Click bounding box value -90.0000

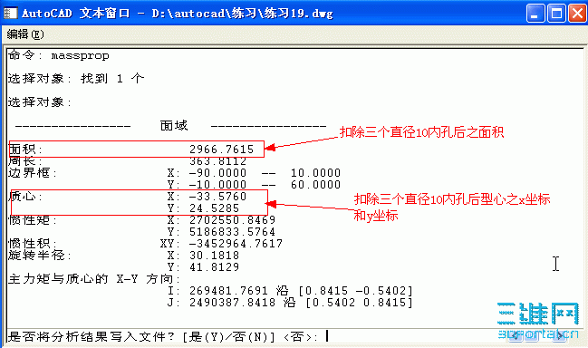tap(217, 173)
